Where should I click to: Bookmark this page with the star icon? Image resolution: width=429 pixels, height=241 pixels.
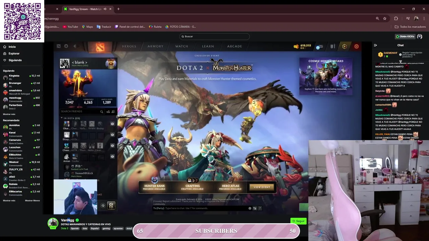click(x=385, y=18)
